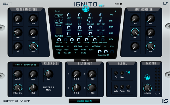Screen dimensions: 170x105
Task: Toggle the Velo Off setting
Action: click(67, 53)
